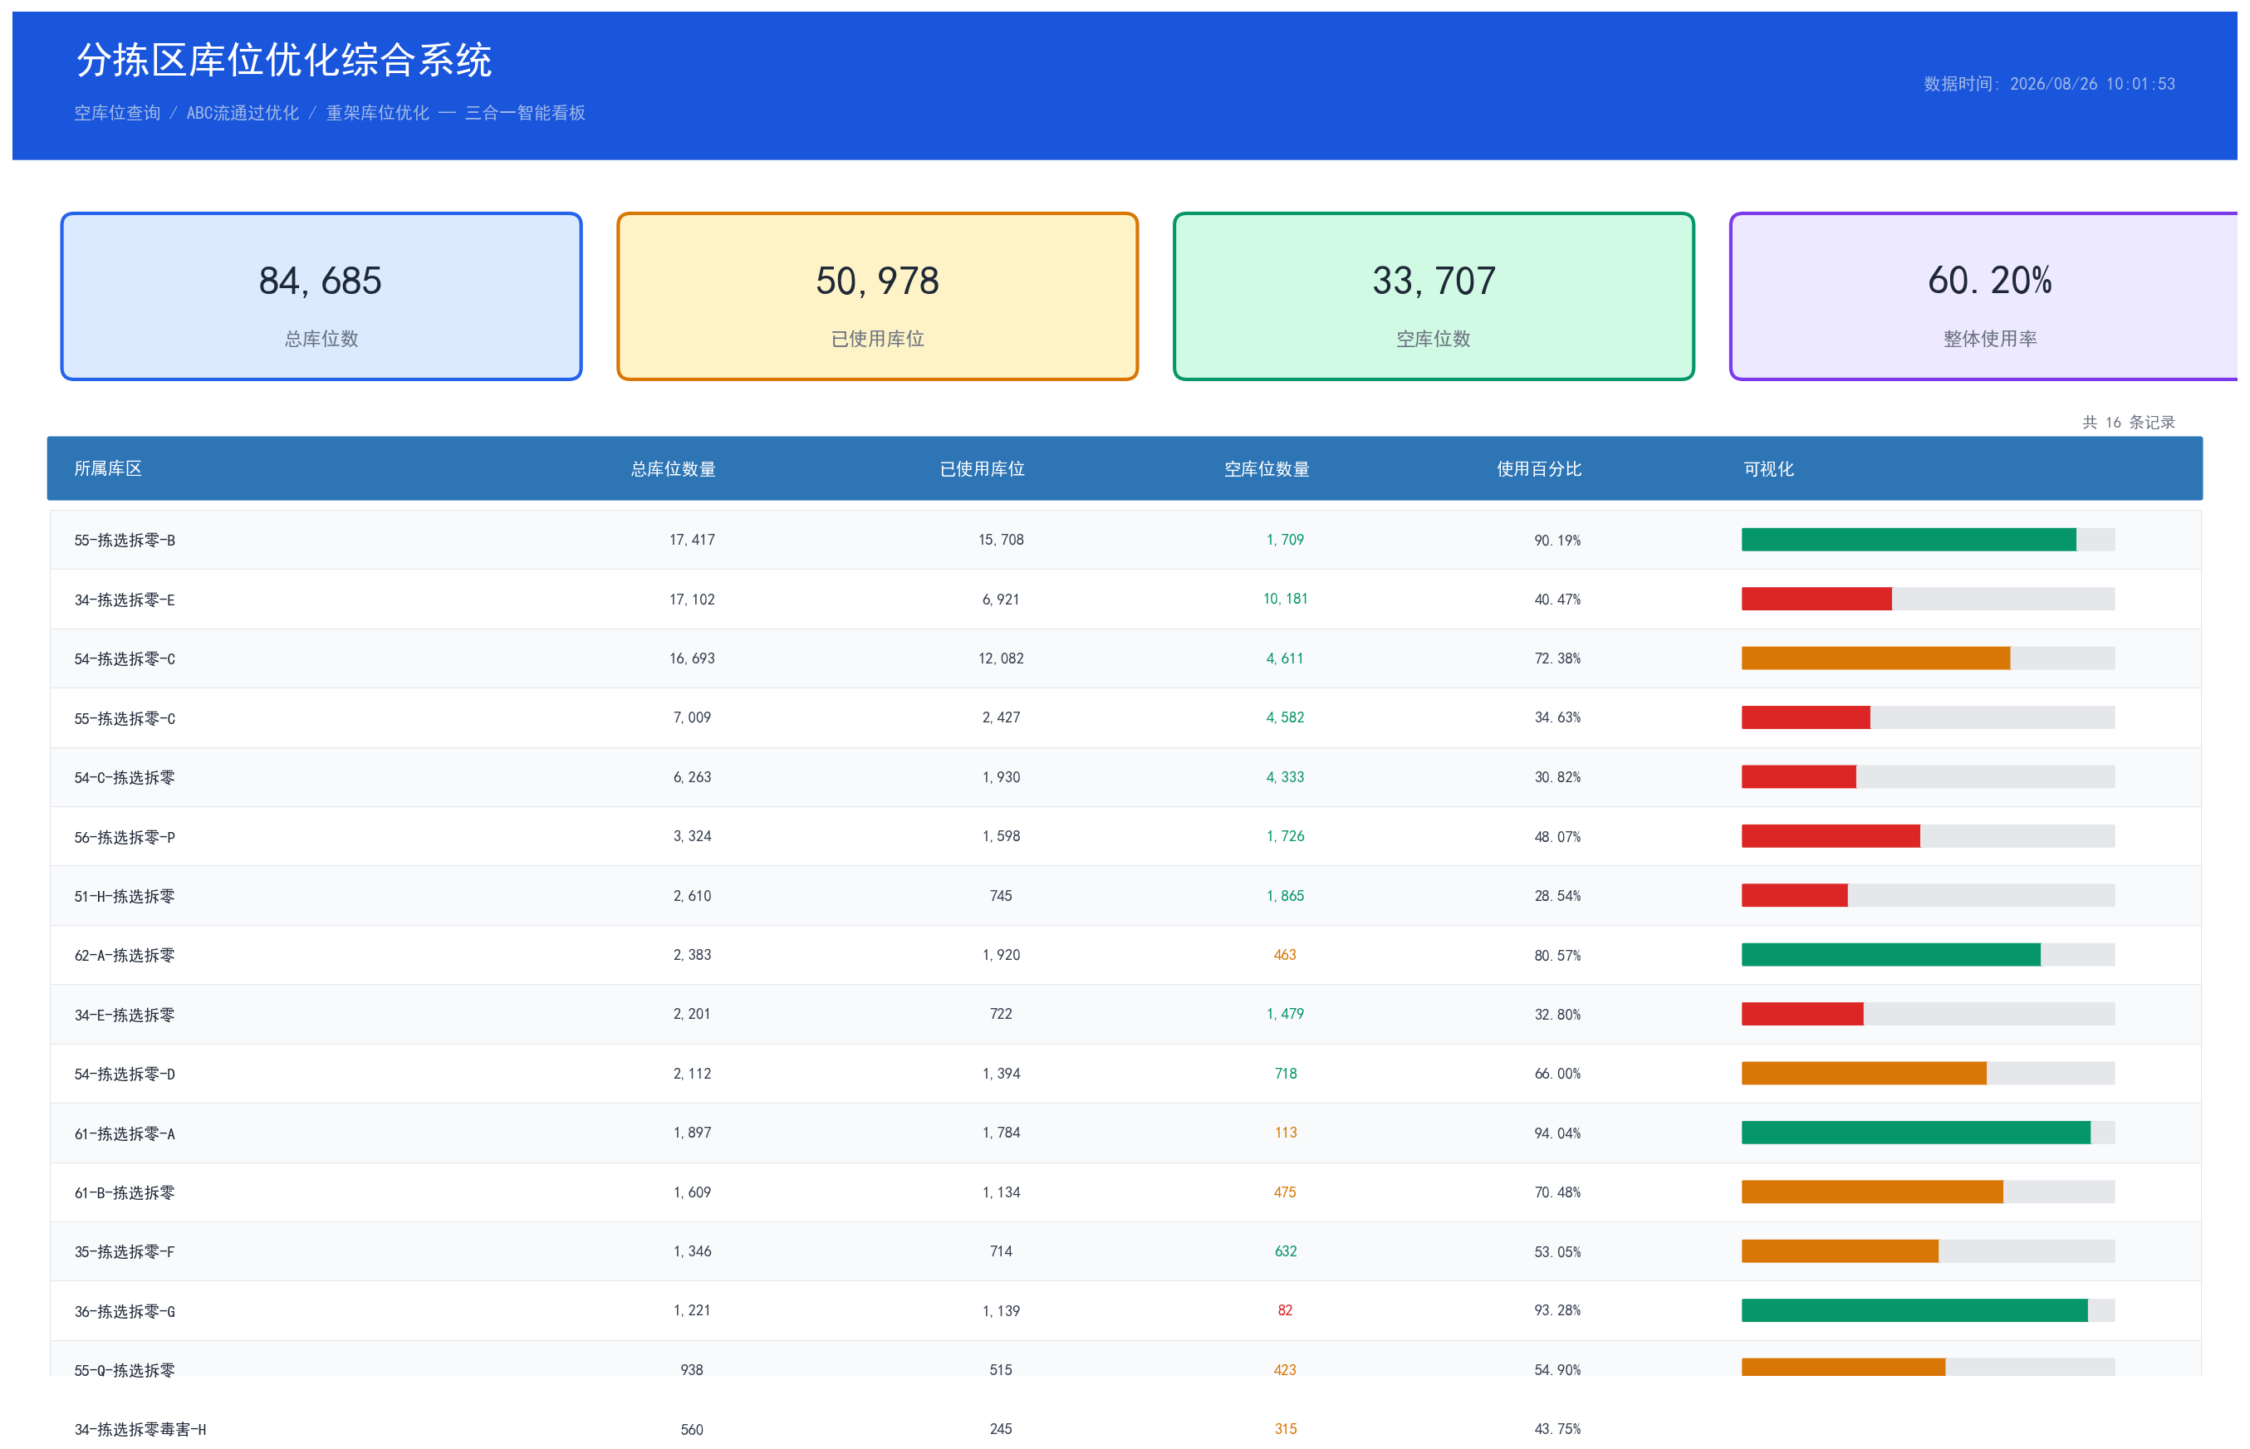Screen dimensions: 2250x1449
Task: Click the orange empty count 463
Action: [1285, 955]
